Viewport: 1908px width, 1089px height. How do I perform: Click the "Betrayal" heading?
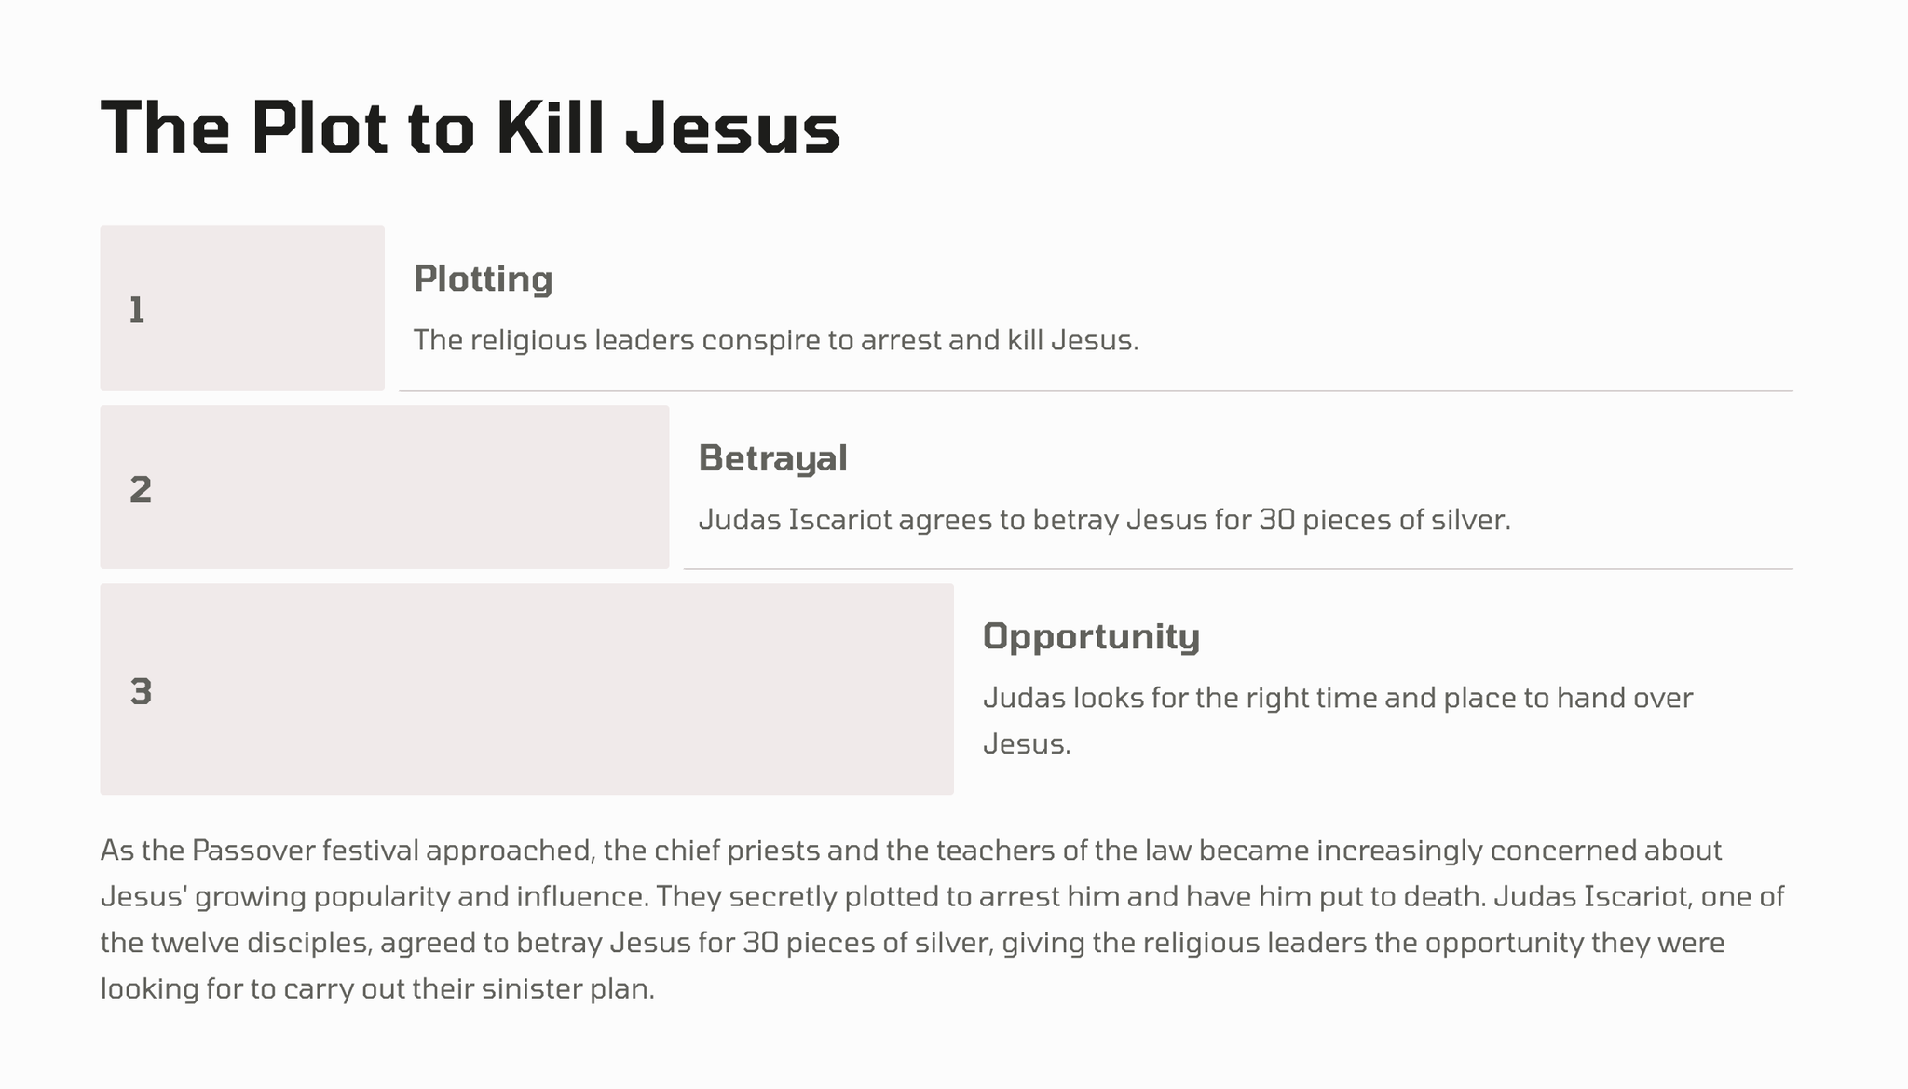(x=772, y=458)
